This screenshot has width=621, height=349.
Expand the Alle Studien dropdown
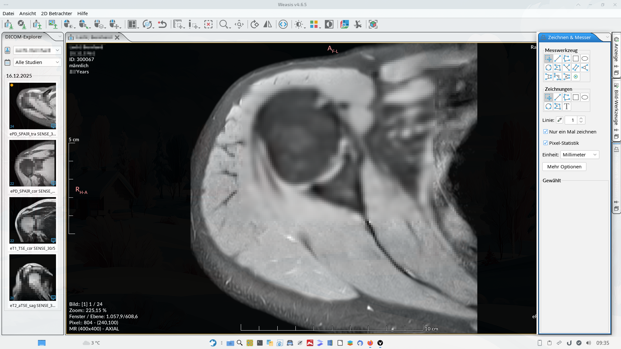(x=37, y=62)
